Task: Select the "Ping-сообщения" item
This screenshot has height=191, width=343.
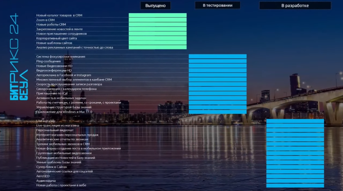Action: click(x=48, y=61)
